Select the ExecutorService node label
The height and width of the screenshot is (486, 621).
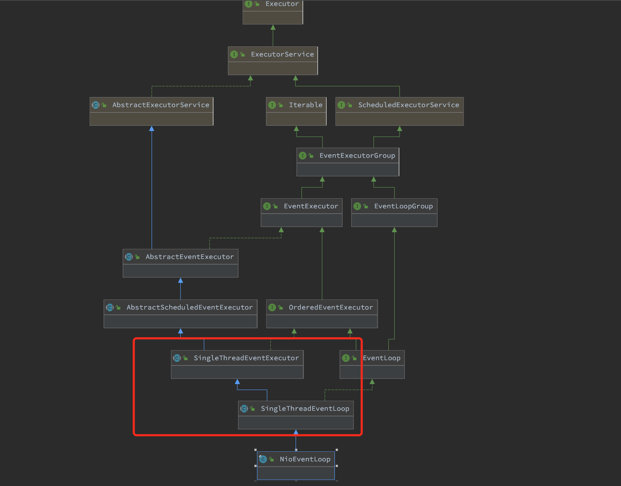point(282,54)
